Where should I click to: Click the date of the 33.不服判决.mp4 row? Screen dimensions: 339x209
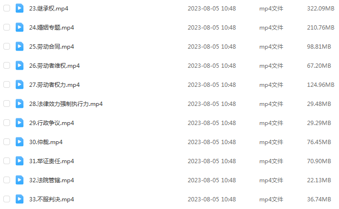(x=212, y=199)
